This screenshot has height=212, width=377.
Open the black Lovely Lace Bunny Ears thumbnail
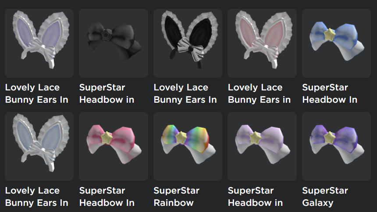coord(188,43)
